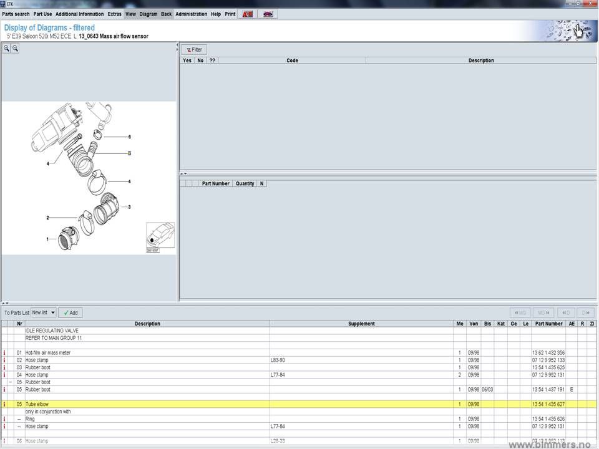This screenshot has width=599, height=449.
Task: Click part number 13 62 1 432 356
Action: tap(548, 353)
